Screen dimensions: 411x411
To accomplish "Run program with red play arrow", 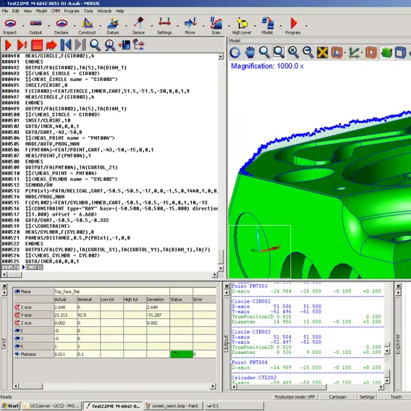I will (x=8, y=45).
